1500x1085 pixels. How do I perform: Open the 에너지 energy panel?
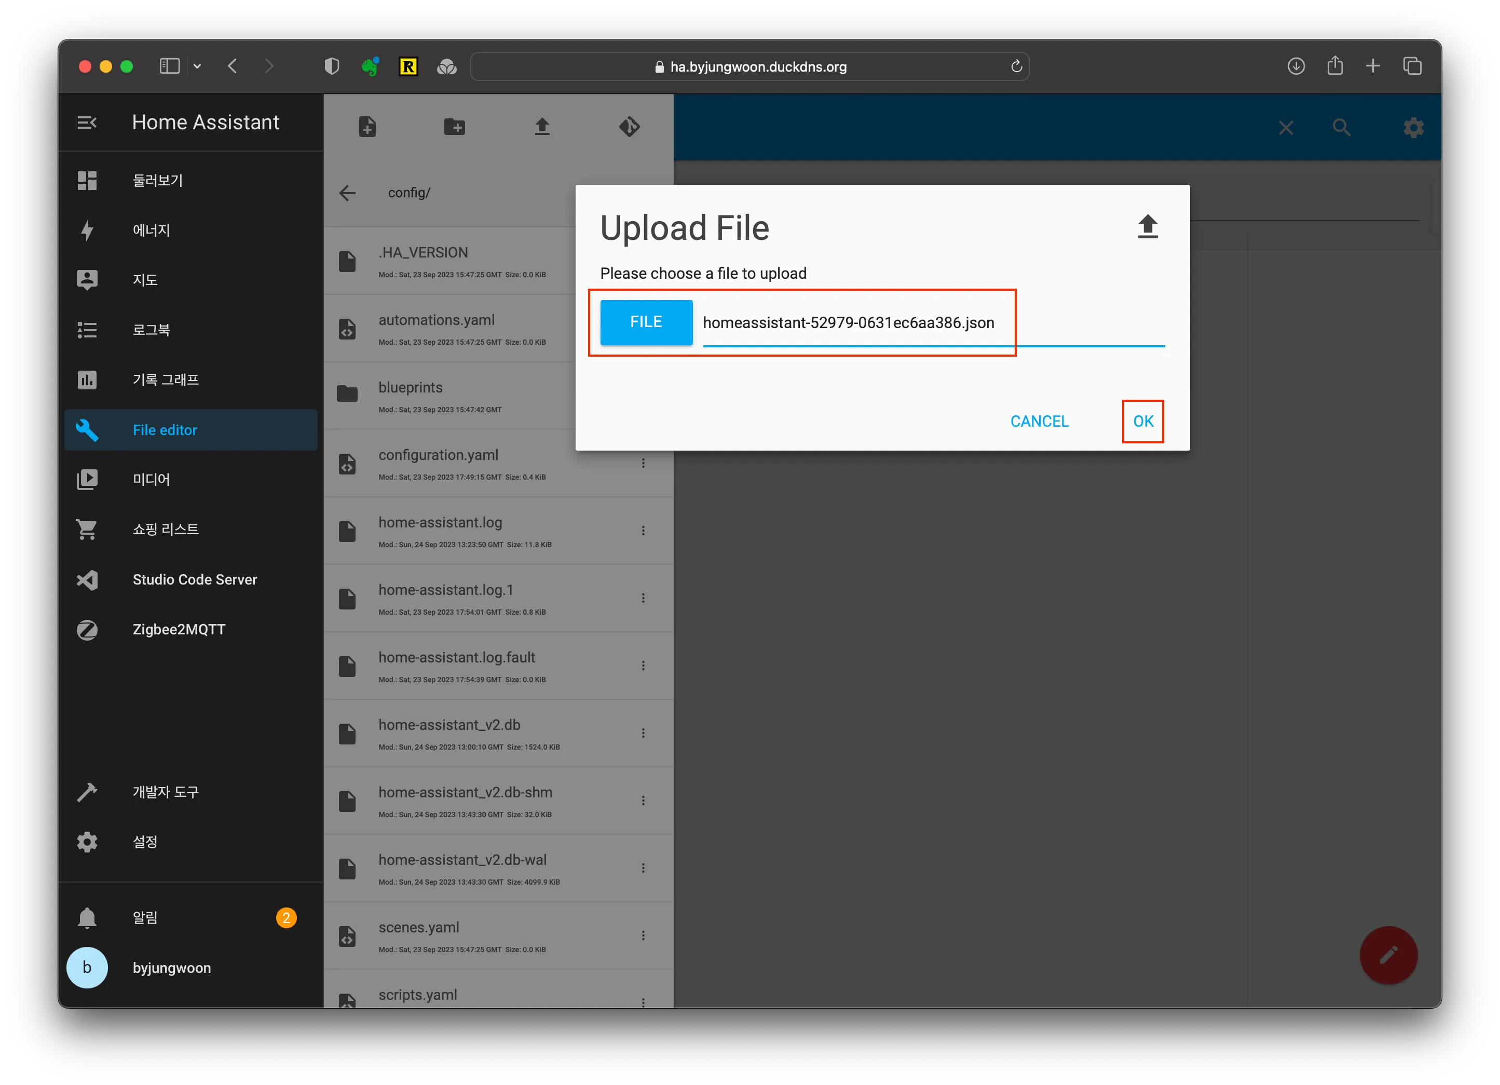pos(190,230)
